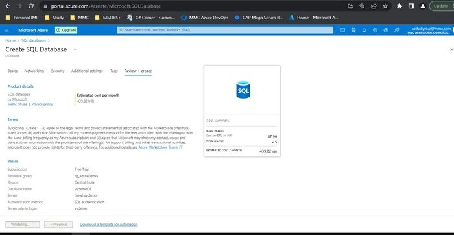Focus the Azure search resources field
This screenshot has width=454, height=235.
click(225, 30)
